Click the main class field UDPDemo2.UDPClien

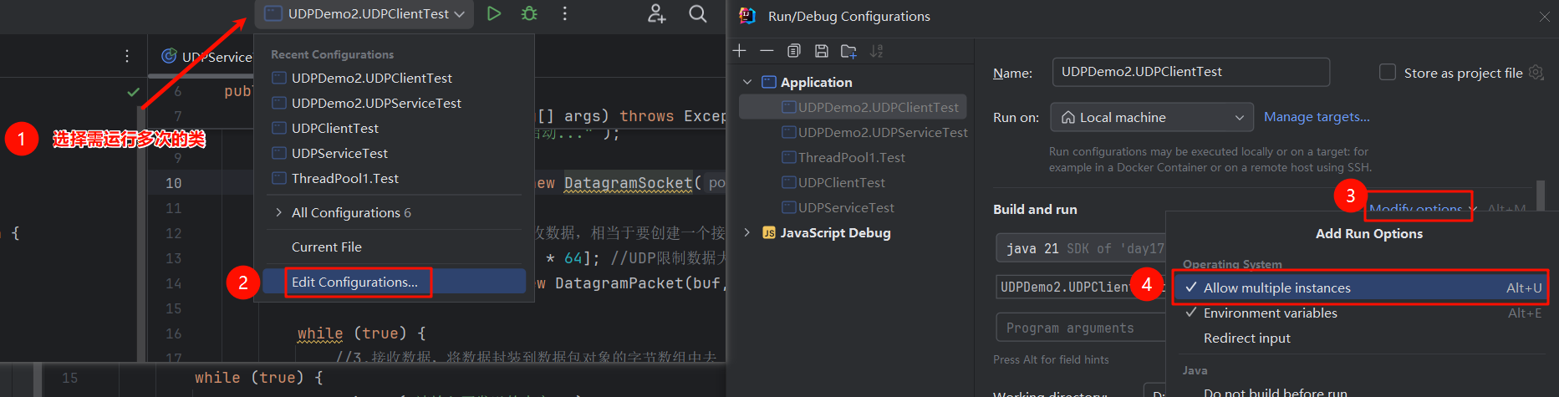tap(1082, 287)
